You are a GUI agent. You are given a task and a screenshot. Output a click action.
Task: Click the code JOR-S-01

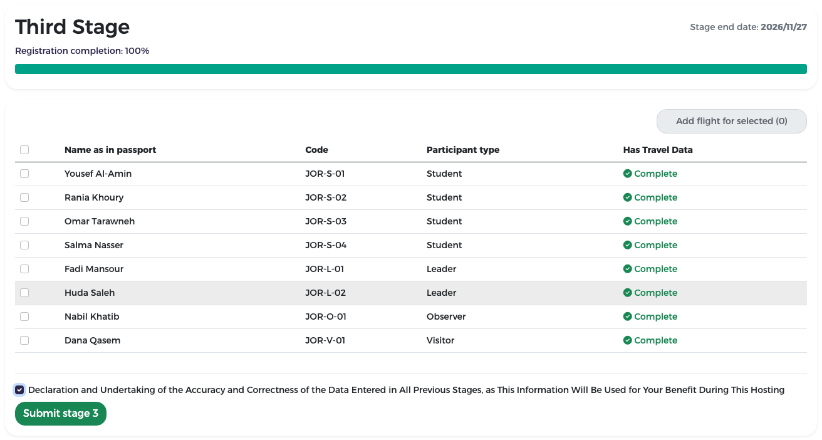coord(325,174)
